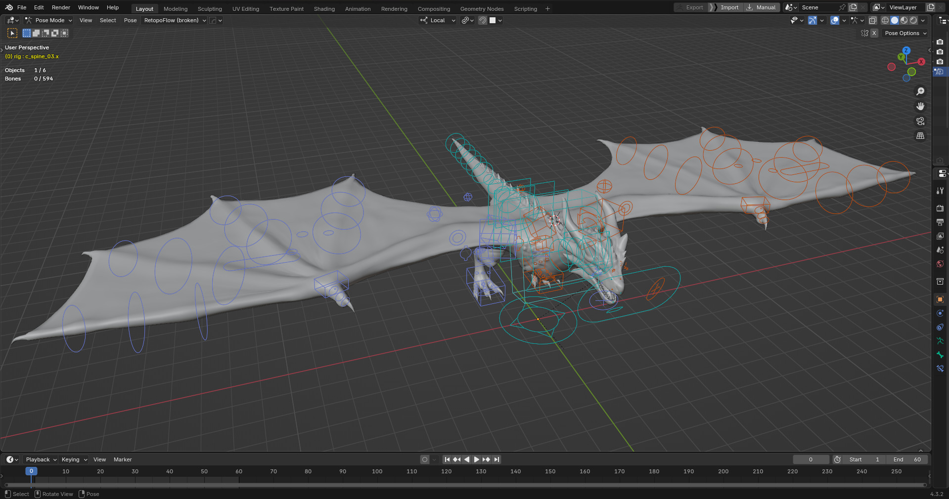Open the pivot point dropdown
This screenshot has height=499, width=949.
click(467, 20)
